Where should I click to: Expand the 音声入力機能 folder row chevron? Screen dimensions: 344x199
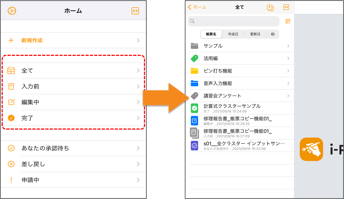(288, 84)
